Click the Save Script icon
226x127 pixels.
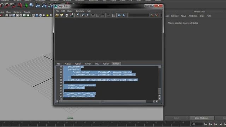tap(67, 15)
